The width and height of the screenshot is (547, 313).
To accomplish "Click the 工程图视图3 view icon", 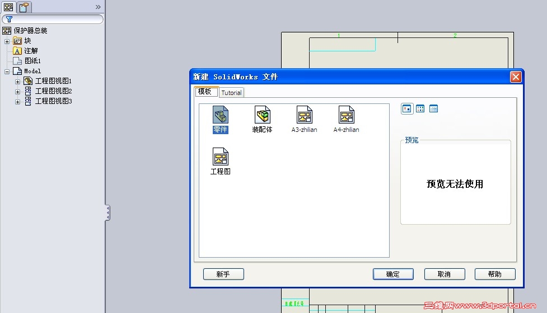I will 28,101.
